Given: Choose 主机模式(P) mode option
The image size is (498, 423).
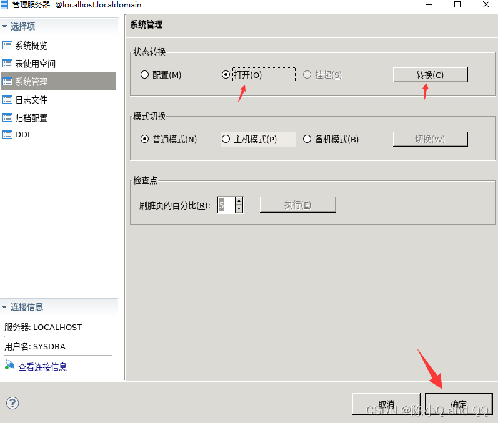Looking at the screenshot, I should tap(226, 139).
